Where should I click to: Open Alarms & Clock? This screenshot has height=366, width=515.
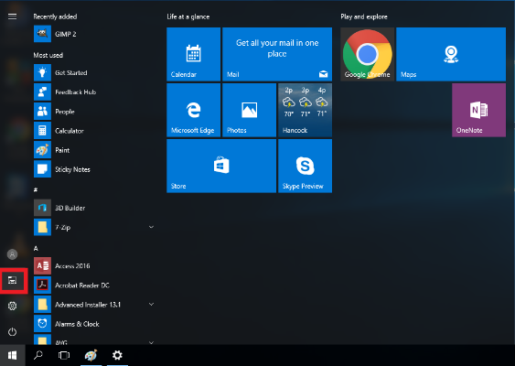94,324
